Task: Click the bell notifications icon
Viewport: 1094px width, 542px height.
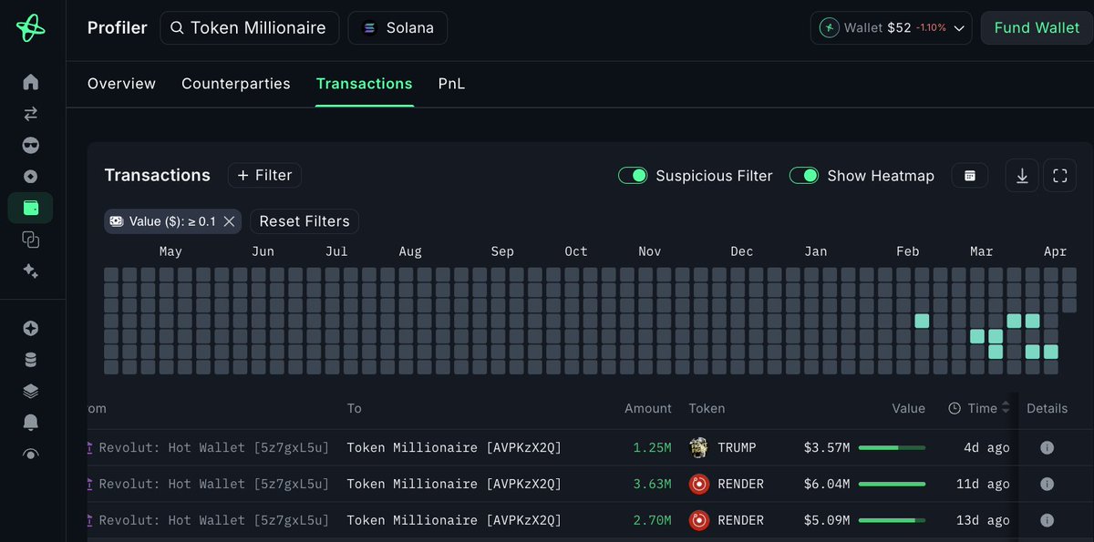Action: [x=31, y=422]
